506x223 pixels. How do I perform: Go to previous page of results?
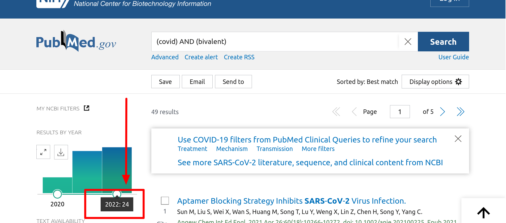(354, 112)
